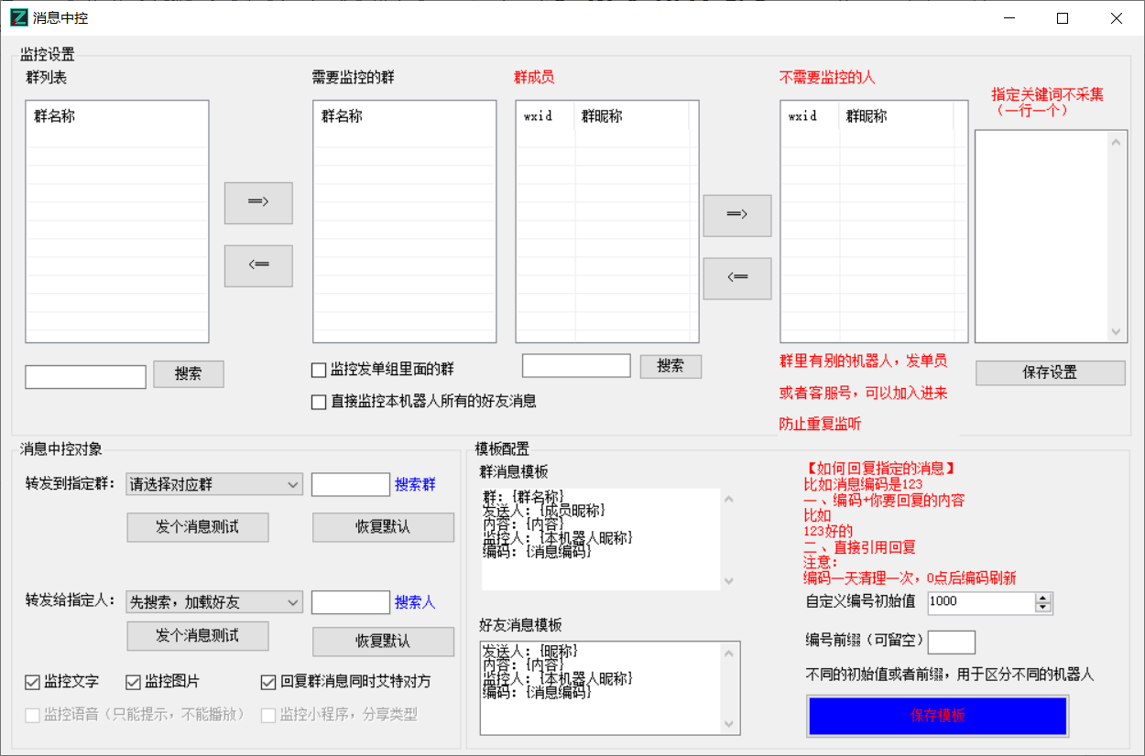Click scroll-down arrow of 群消息模板 box
The width and height of the screenshot is (1145, 756).
(x=729, y=580)
